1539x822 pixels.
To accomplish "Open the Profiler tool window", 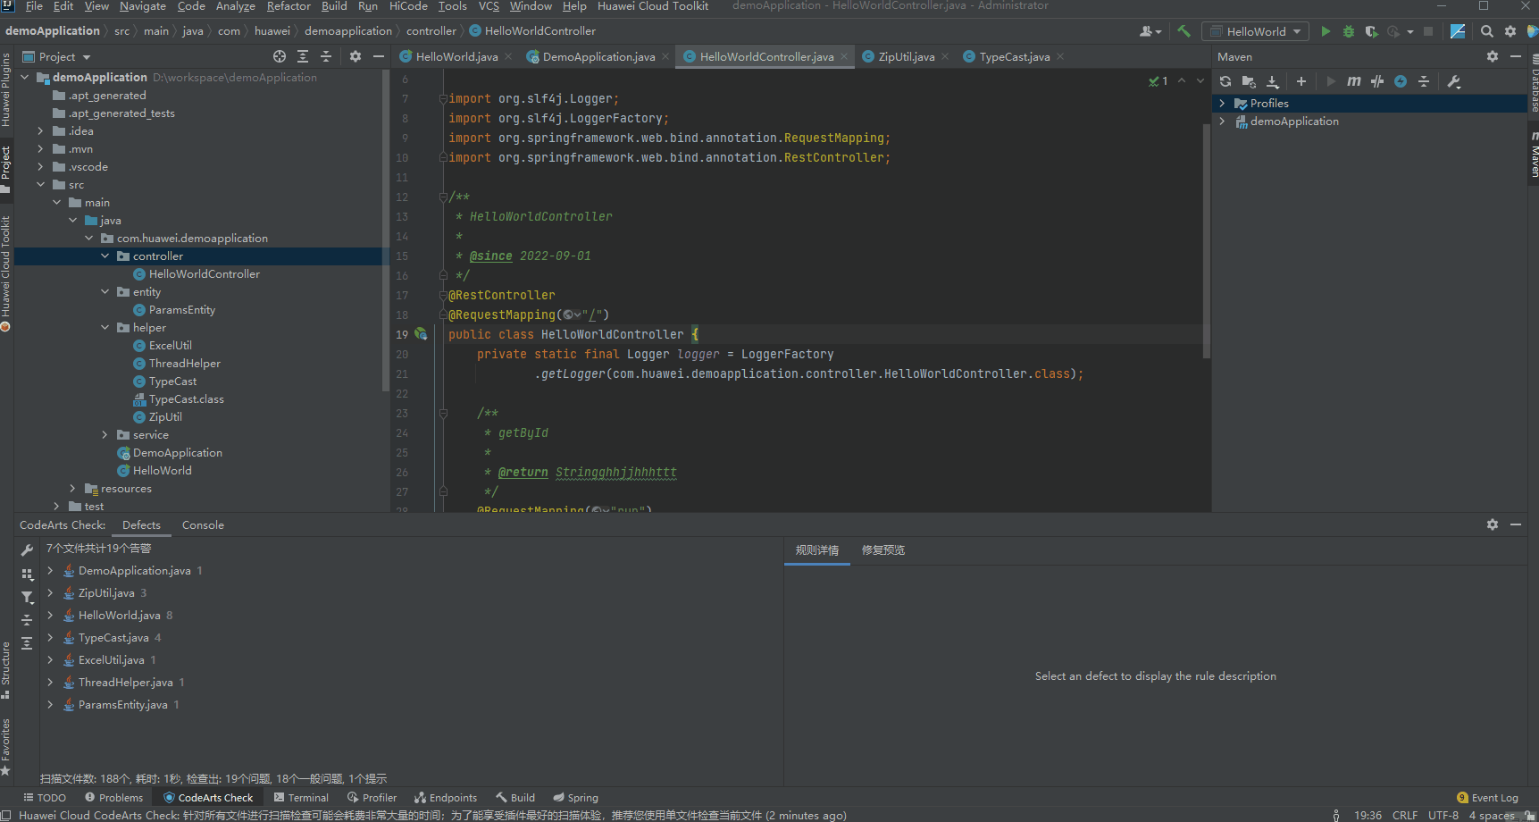I will [372, 798].
